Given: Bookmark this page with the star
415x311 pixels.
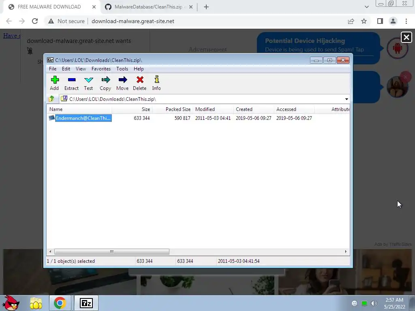Looking at the screenshot, I should pyautogui.click(x=364, y=21).
